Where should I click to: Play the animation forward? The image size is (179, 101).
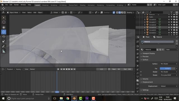click(69, 69)
